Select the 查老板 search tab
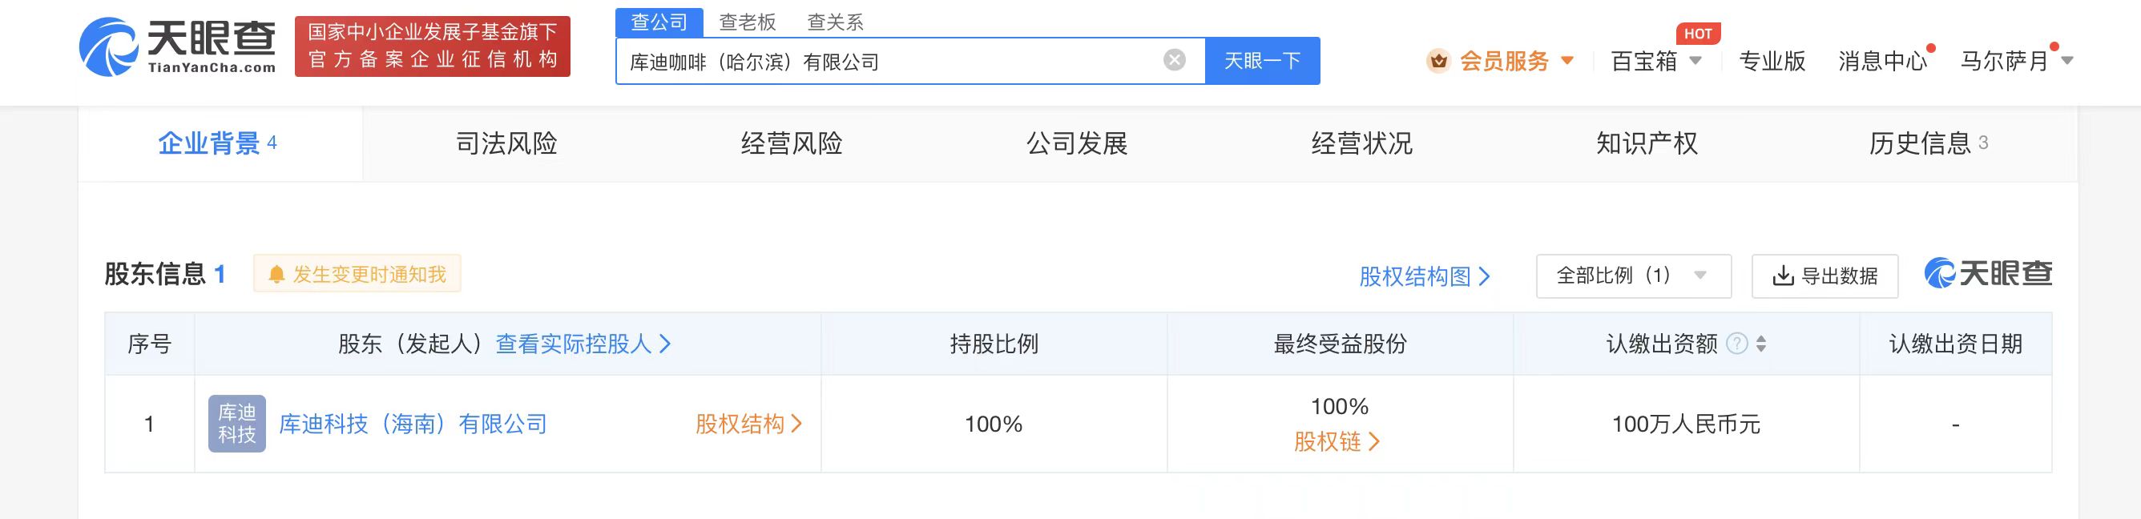 click(748, 22)
